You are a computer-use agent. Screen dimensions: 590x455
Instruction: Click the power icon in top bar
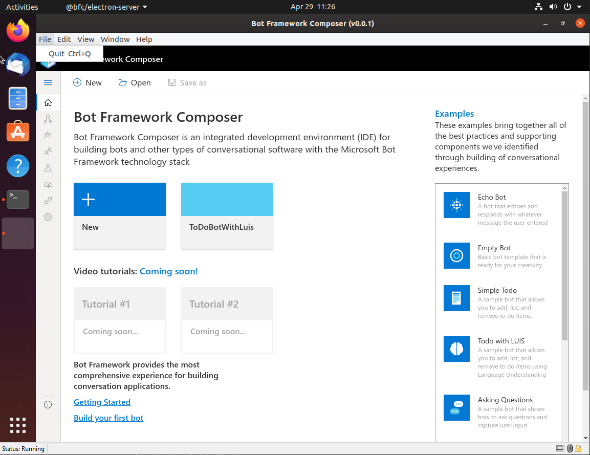tap(567, 7)
